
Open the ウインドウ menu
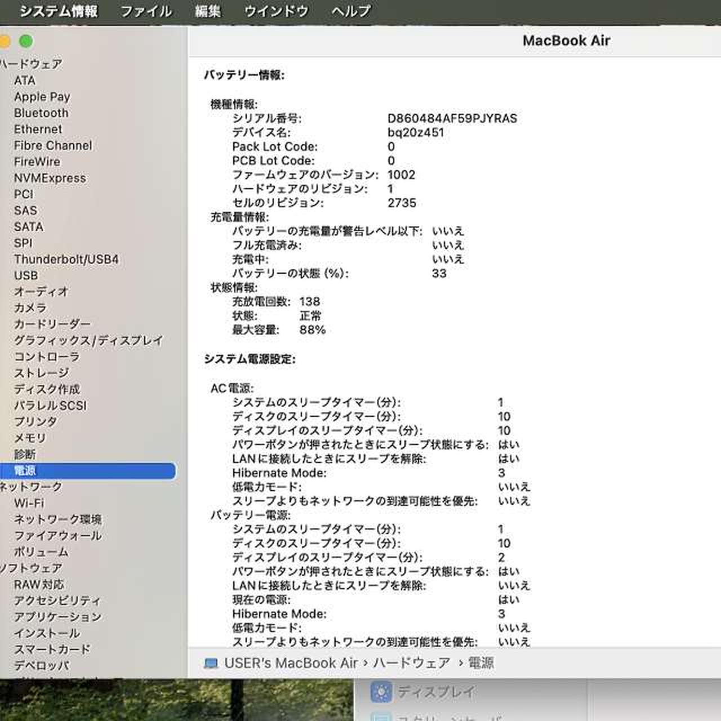[x=276, y=11]
